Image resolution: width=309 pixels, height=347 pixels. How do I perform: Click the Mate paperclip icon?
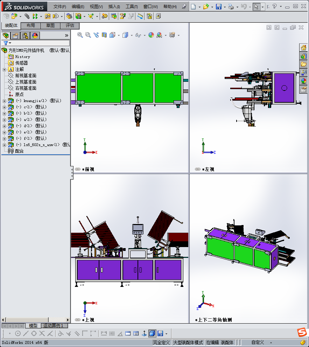[27, 16]
